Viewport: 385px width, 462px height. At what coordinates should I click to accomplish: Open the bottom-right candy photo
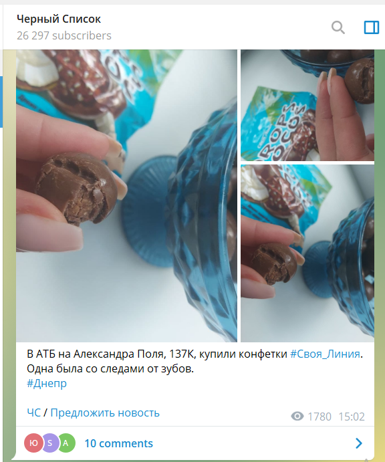click(x=307, y=253)
